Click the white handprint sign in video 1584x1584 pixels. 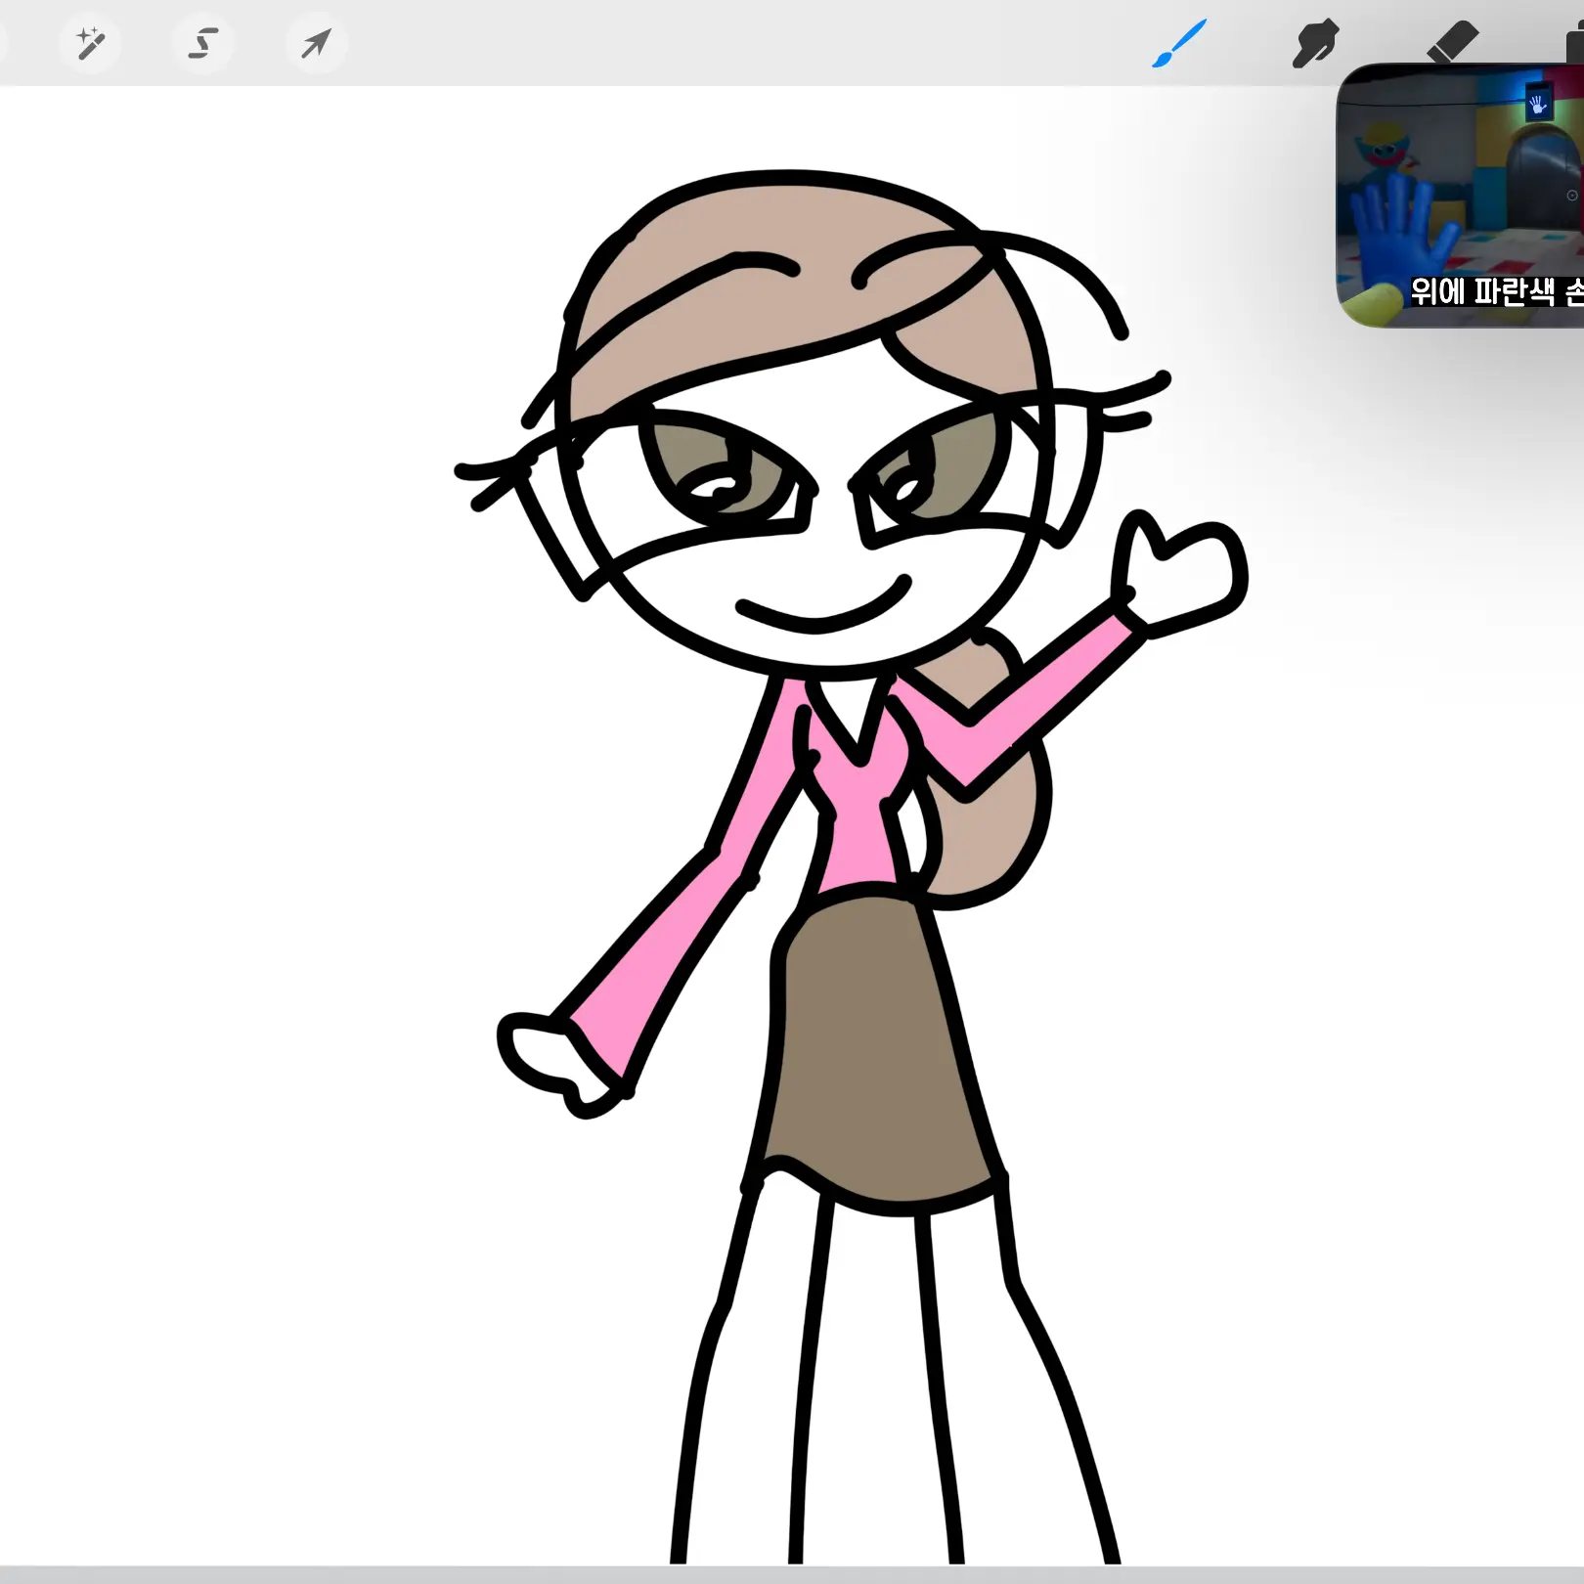coord(1538,102)
